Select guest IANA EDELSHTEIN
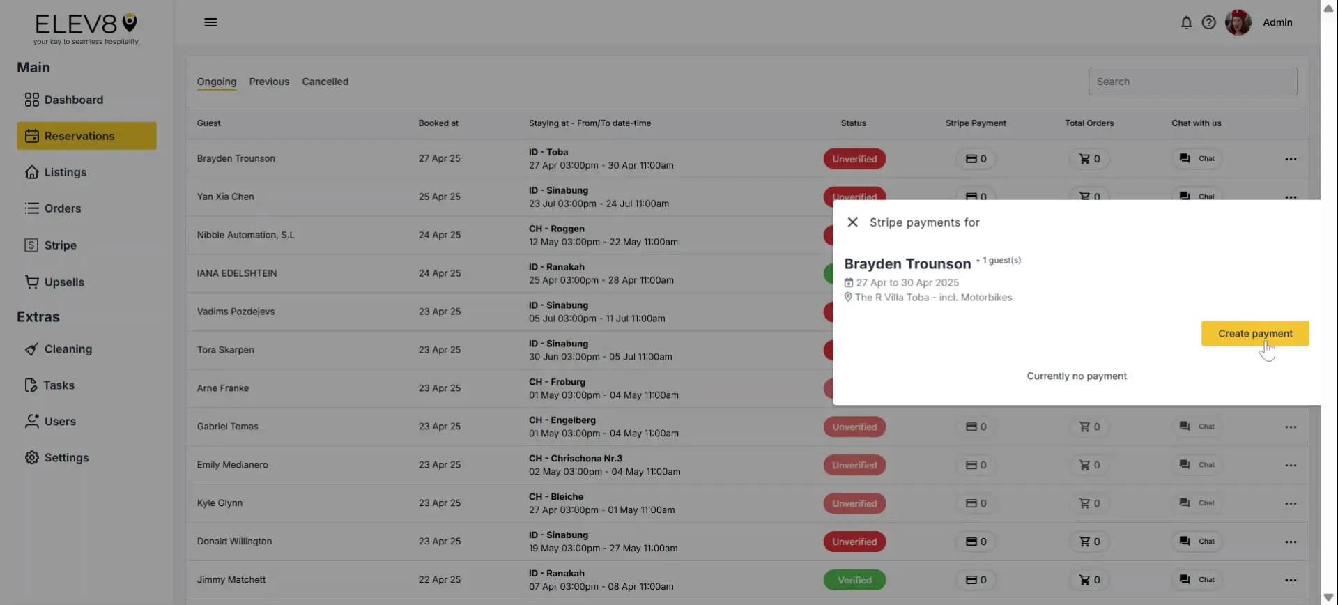 click(236, 273)
